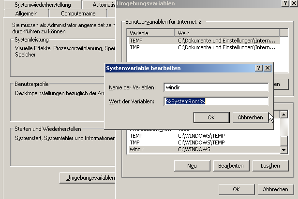Viewport: 298px width, 199px height.
Task: Click the help icon in Umgebungsvariablen title bar
Action: (x=285, y=3)
